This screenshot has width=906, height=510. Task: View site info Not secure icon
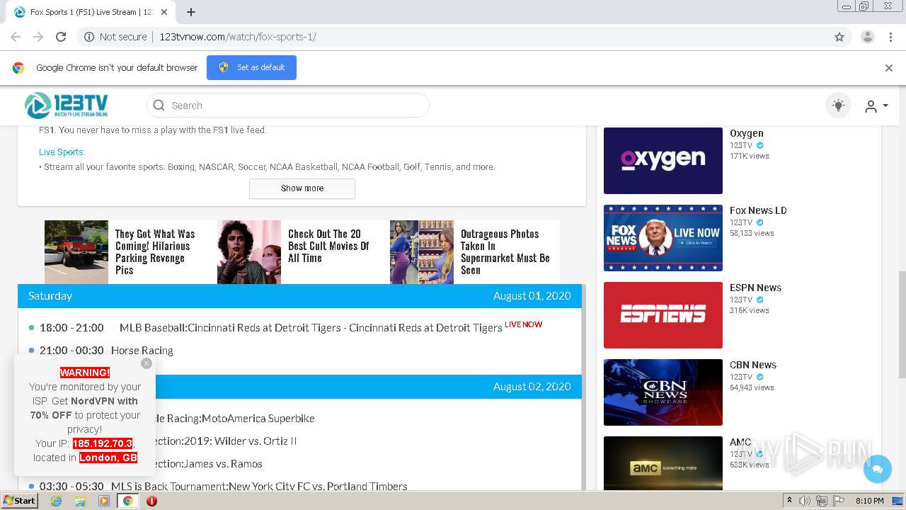click(89, 37)
